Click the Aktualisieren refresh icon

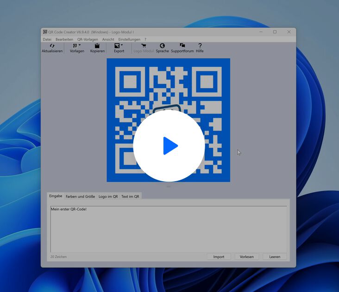pyautogui.click(x=52, y=45)
